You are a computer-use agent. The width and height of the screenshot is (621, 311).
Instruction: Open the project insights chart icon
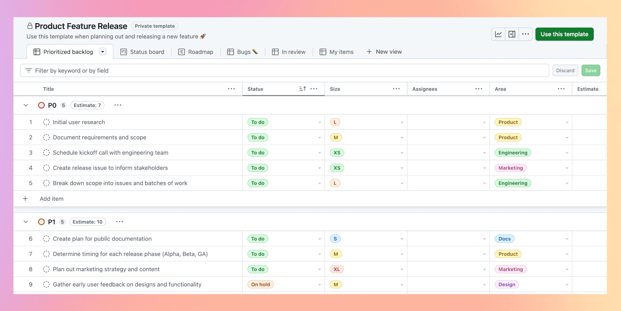(498, 34)
